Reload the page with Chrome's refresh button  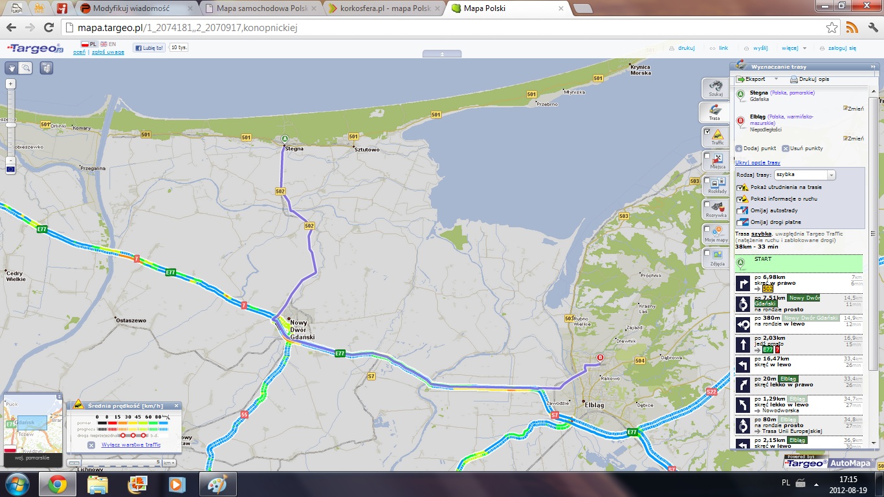(49, 28)
